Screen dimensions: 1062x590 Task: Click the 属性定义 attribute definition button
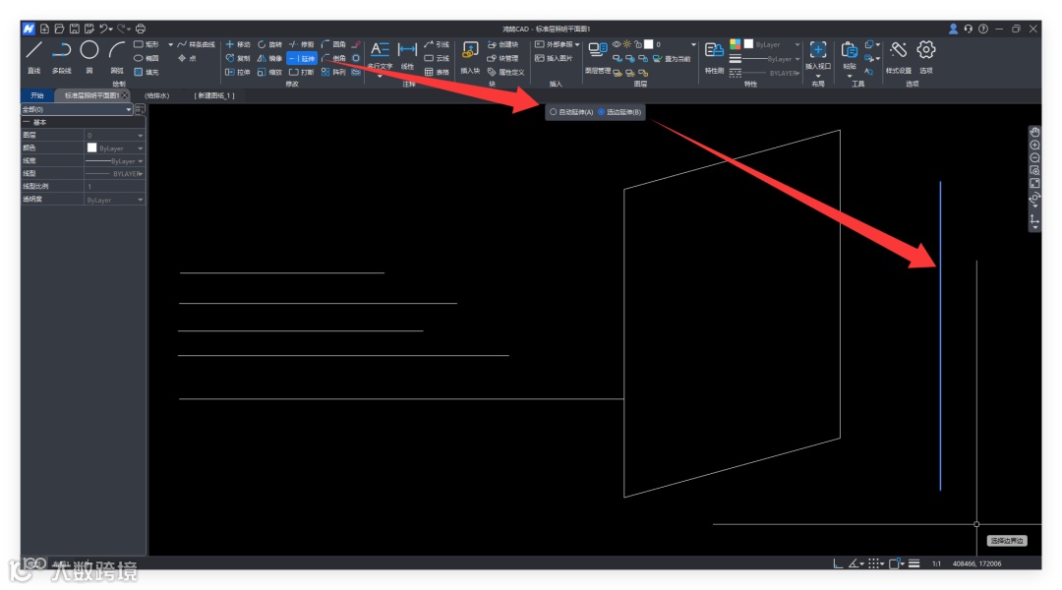click(x=506, y=72)
